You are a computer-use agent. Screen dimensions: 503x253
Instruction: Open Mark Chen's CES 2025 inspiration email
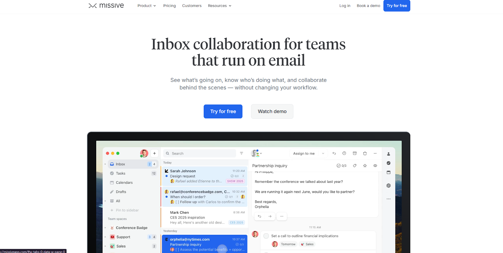(x=204, y=217)
